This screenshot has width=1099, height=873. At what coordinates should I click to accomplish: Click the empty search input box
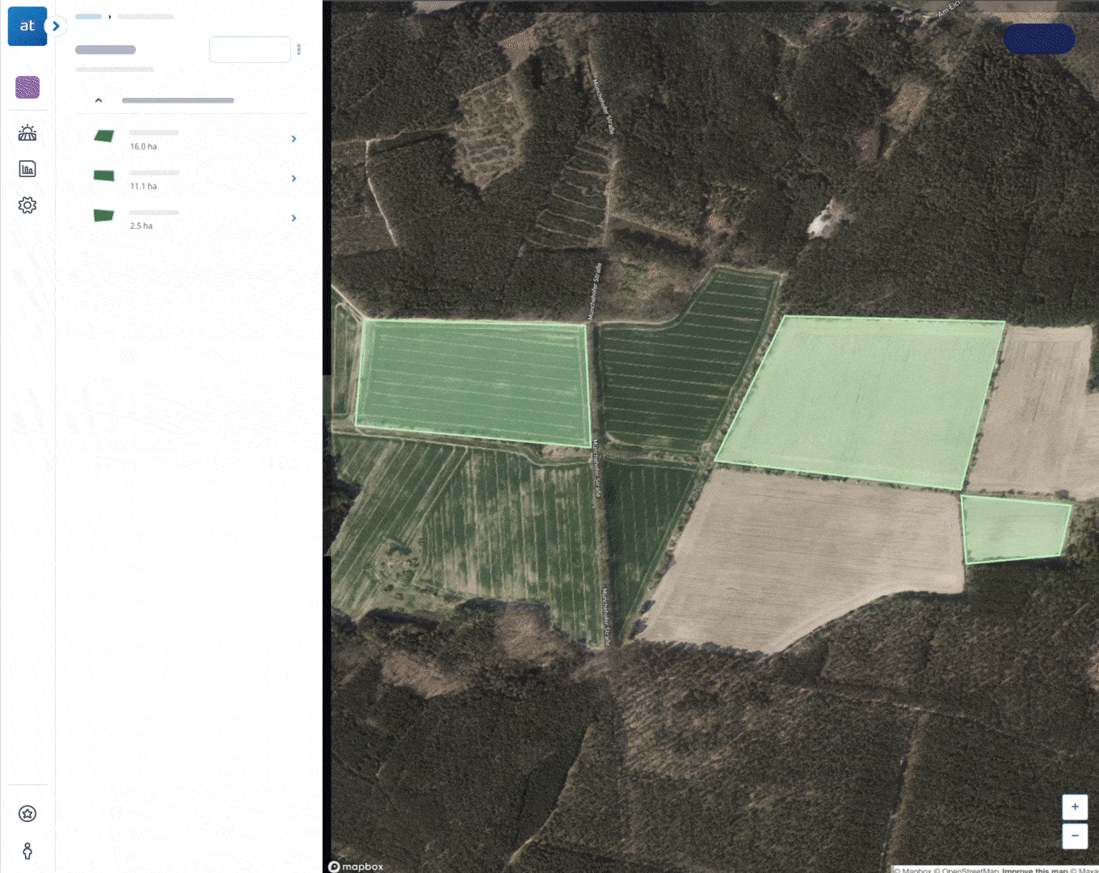coord(250,49)
